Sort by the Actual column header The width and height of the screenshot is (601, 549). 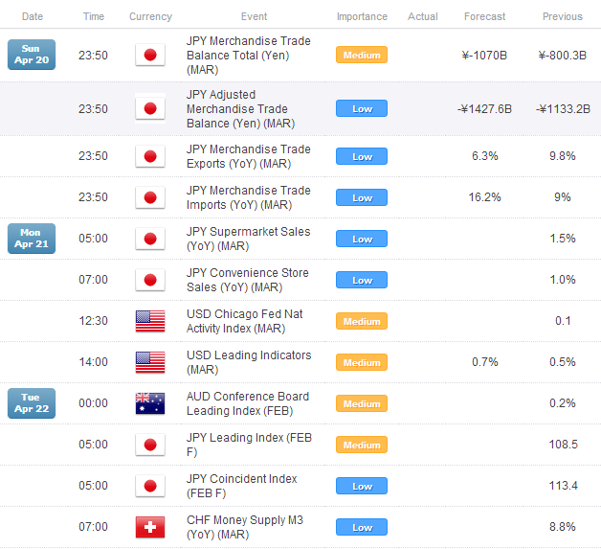[x=422, y=16]
